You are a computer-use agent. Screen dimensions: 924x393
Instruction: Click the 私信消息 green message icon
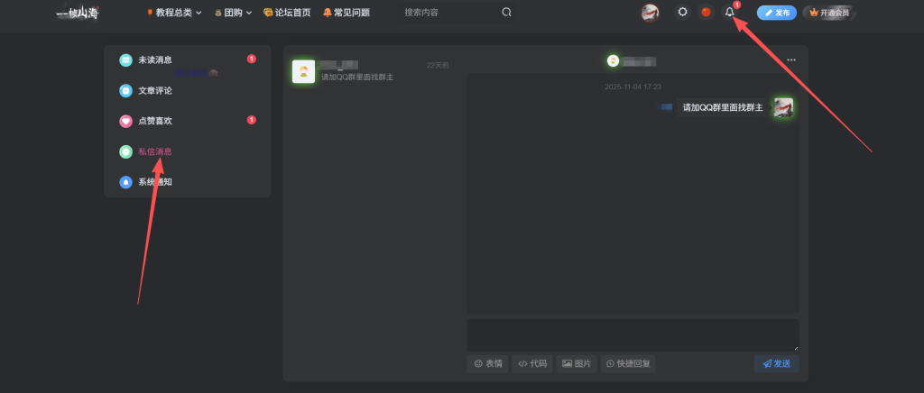125,151
